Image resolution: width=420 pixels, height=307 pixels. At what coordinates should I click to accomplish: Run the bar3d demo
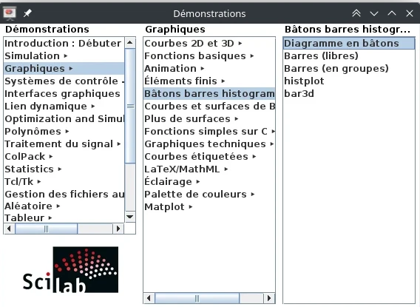(x=349, y=93)
